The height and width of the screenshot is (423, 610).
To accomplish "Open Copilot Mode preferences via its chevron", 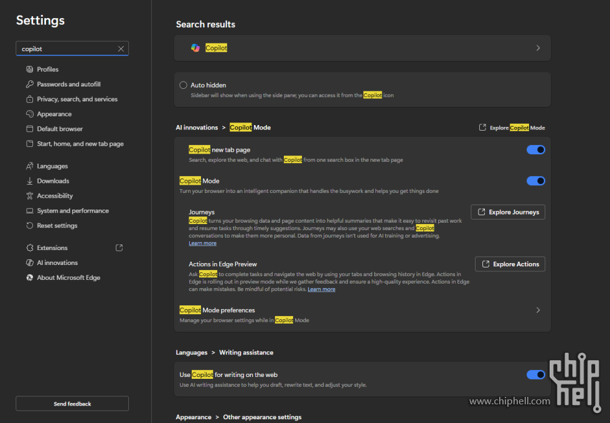I will click(x=538, y=310).
